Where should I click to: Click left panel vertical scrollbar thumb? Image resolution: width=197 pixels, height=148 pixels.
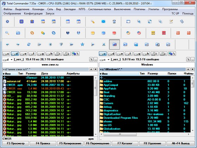(x=96, y=88)
